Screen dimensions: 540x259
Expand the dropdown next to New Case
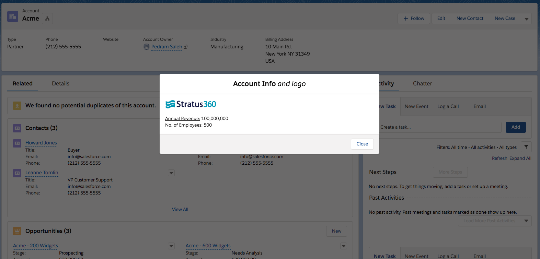[x=526, y=19]
